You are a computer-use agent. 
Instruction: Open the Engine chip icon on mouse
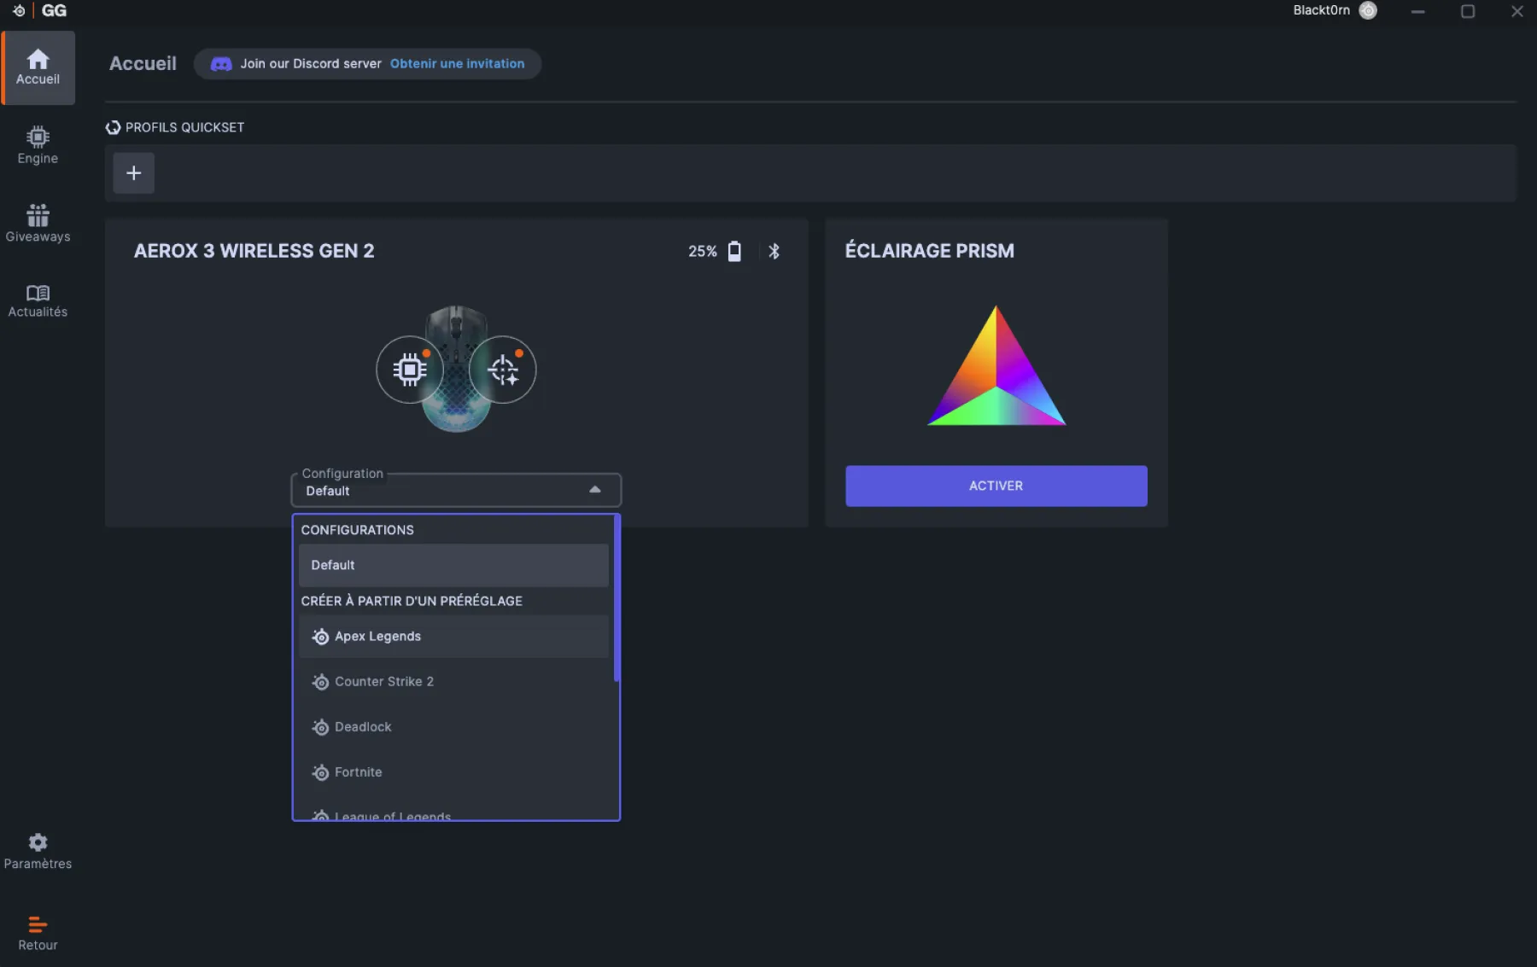pyautogui.click(x=410, y=370)
